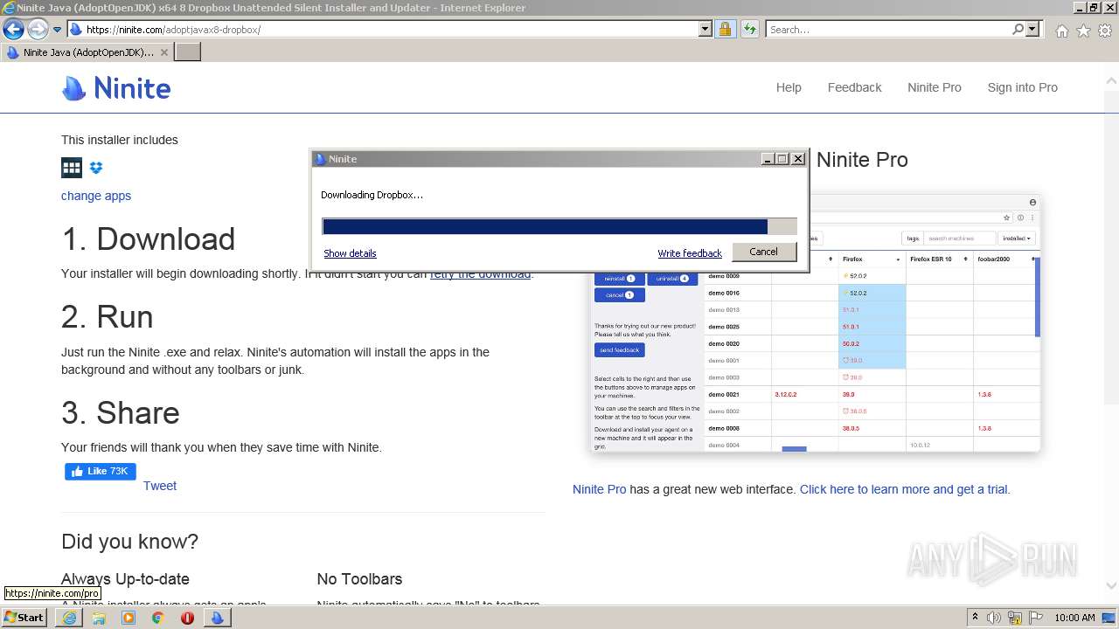Open the Feedback page link
The image size is (1119, 629).
coord(854,87)
